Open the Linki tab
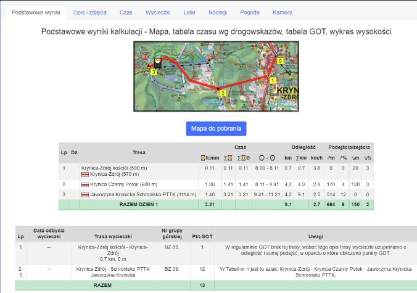The width and height of the screenshot is (417, 293). coord(189,12)
